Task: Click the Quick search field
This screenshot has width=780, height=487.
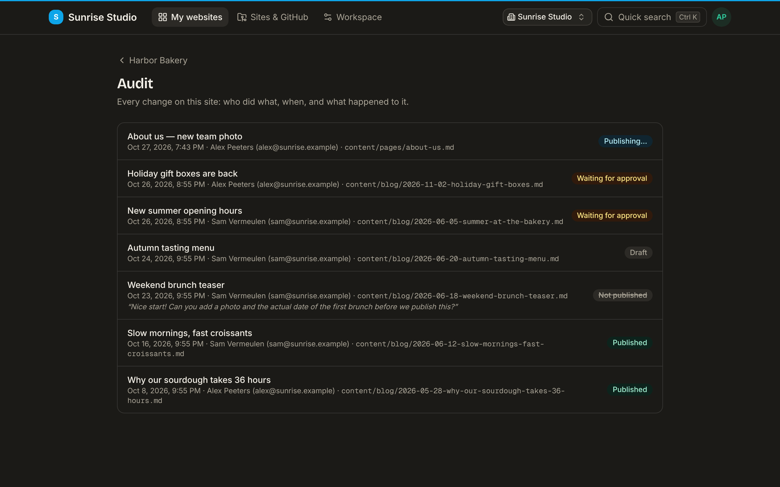Action: 652,17
